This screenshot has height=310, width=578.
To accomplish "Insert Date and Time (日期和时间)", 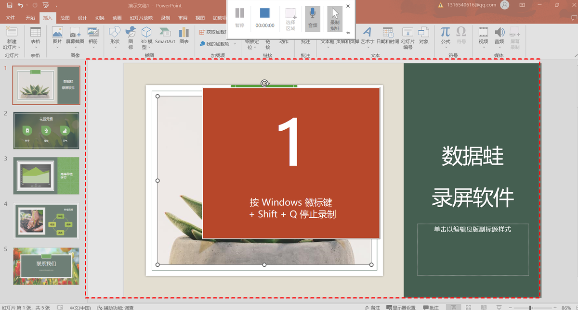I will 388,36.
